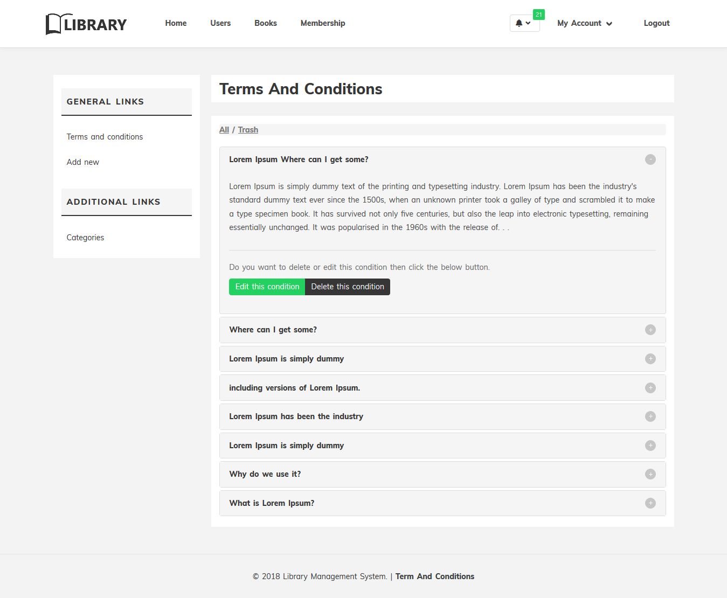The width and height of the screenshot is (727, 598).
Task: Click plus icon beside 'Lorem Ipsum has been the industry'
Action: pyautogui.click(x=650, y=416)
